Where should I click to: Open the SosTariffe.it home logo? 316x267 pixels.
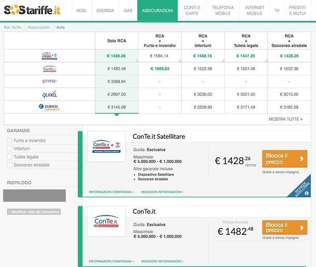32,10
